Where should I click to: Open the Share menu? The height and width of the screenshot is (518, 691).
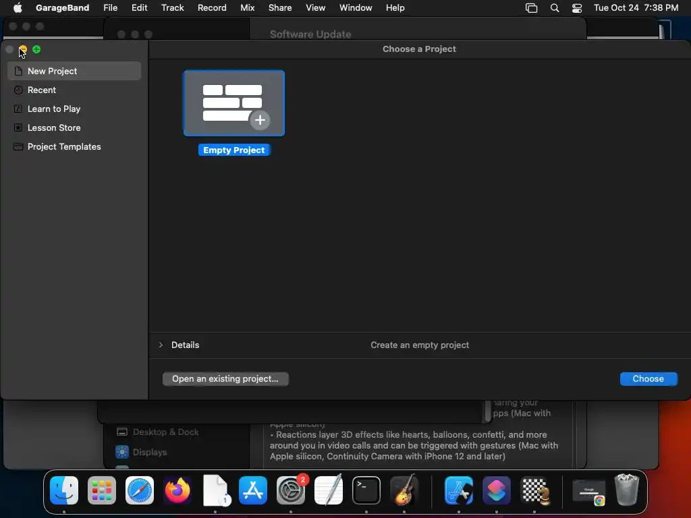click(280, 8)
